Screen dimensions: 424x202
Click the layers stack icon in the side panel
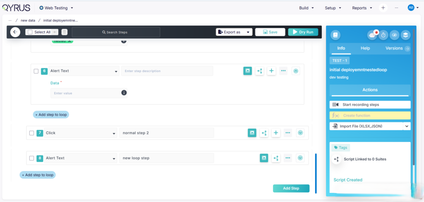click(405, 35)
